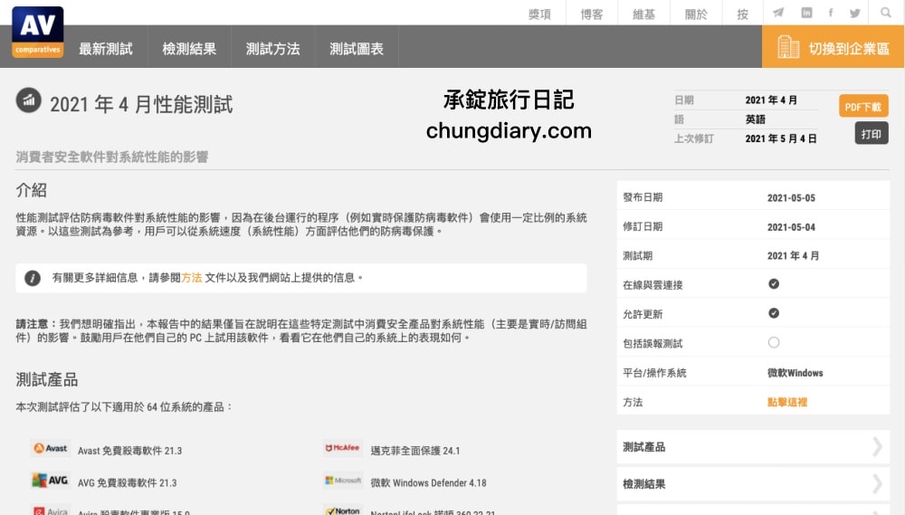Open the 測試方法 menu
Image resolution: width=905 pixels, height=515 pixels.
tap(273, 49)
